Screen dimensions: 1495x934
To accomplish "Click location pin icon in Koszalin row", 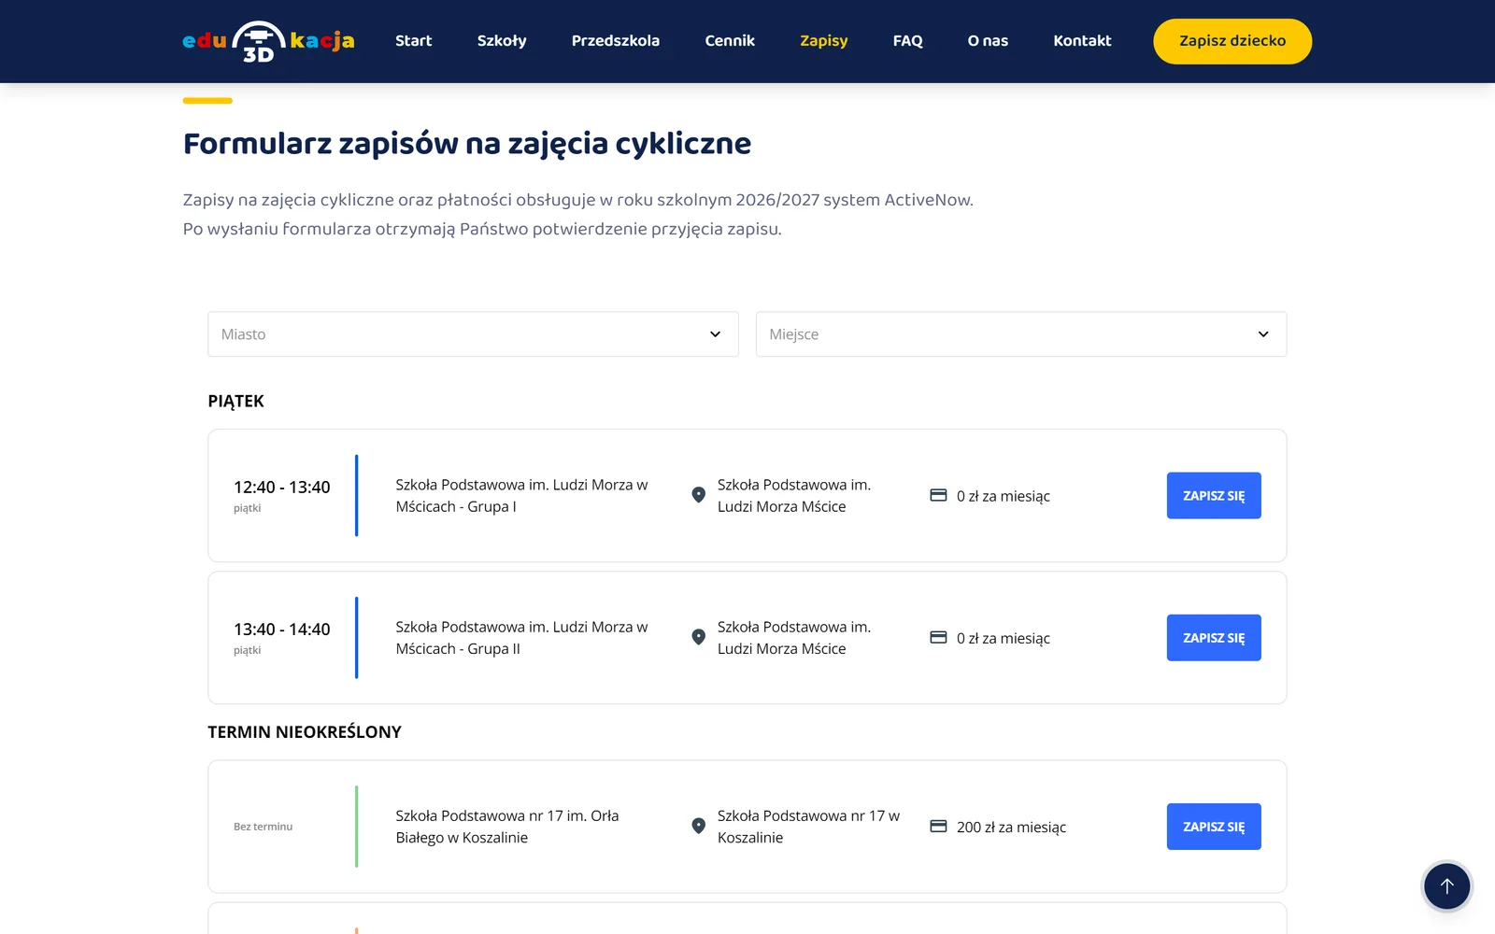I will (x=698, y=826).
